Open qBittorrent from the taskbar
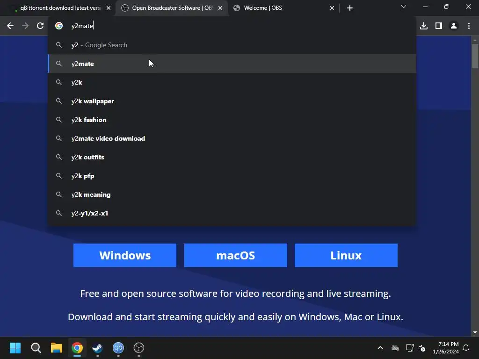 point(118,348)
